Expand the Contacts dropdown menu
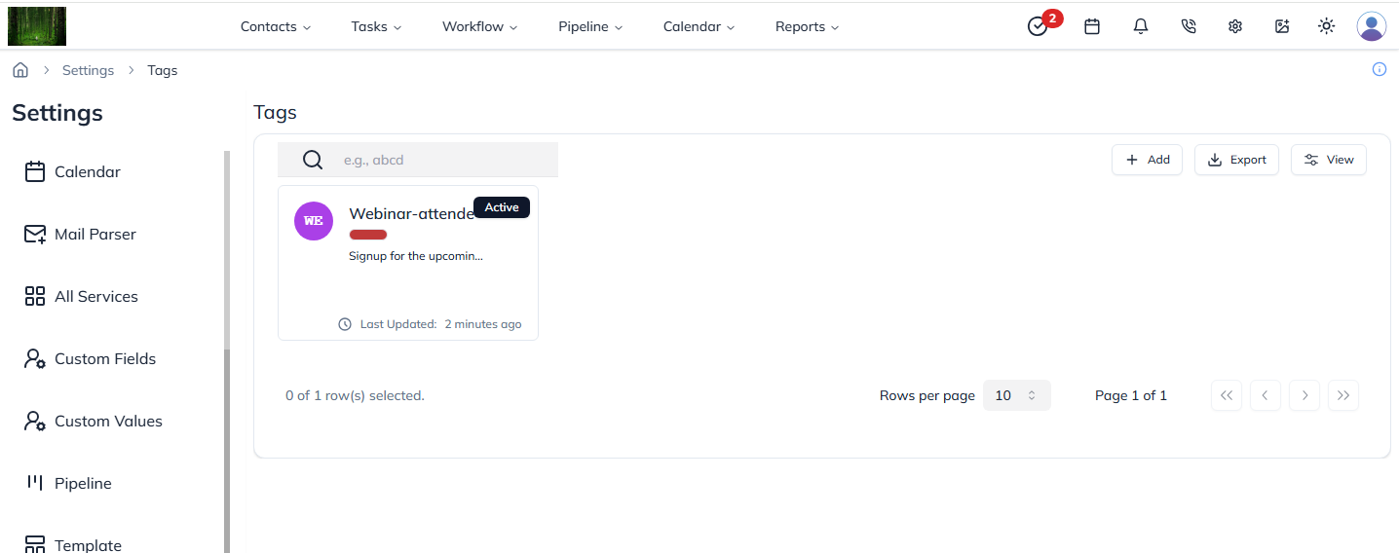Image resolution: width=1399 pixels, height=553 pixels. pyautogui.click(x=276, y=27)
